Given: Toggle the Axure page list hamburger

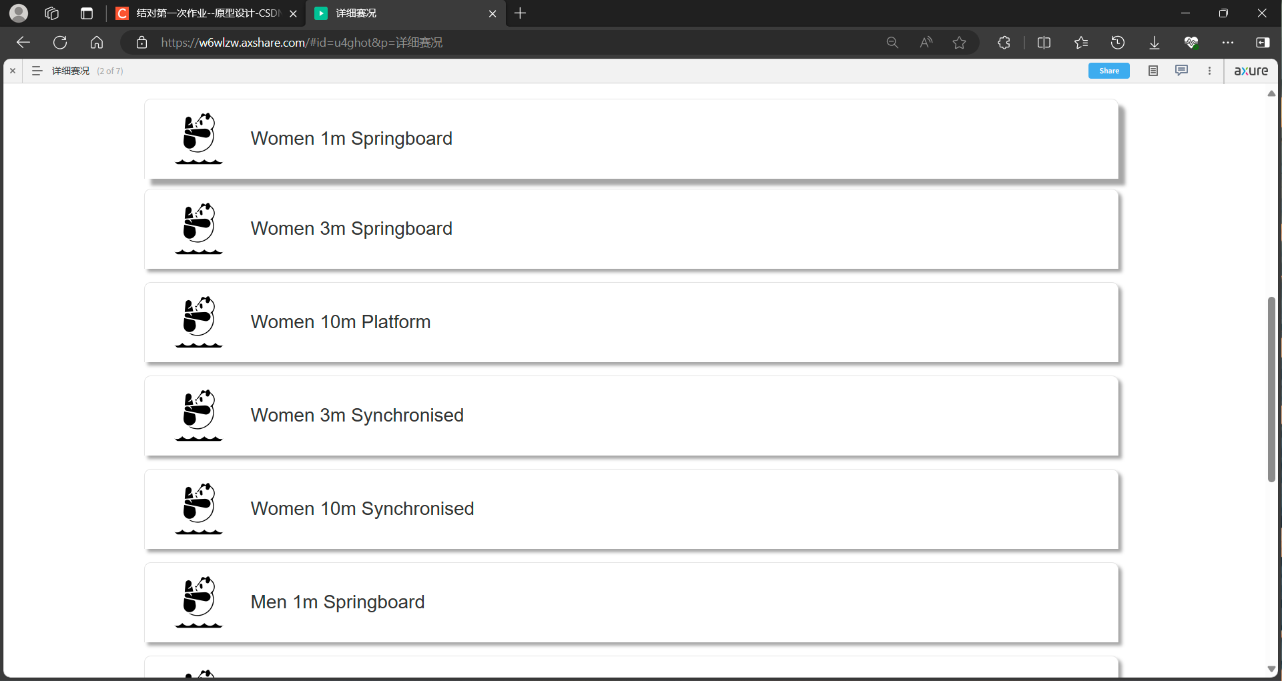Looking at the screenshot, I should tap(37, 71).
